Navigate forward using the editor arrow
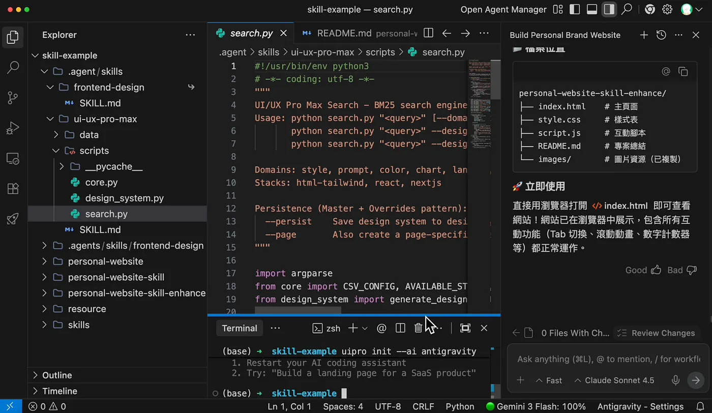The width and height of the screenshot is (712, 413). [465, 33]
